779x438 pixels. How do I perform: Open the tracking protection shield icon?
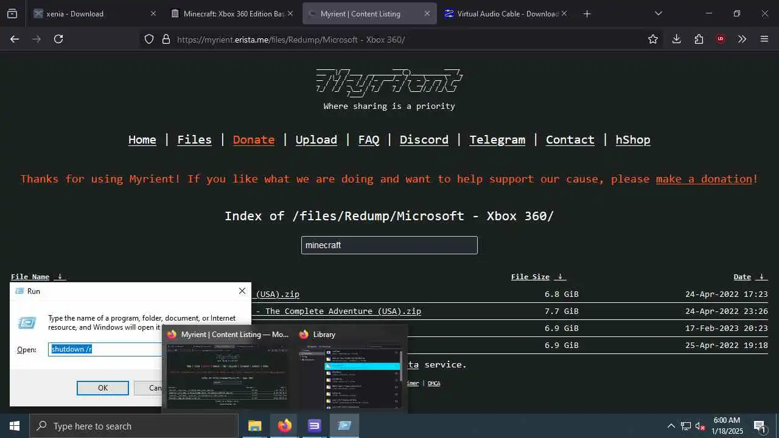pos(149,39)
